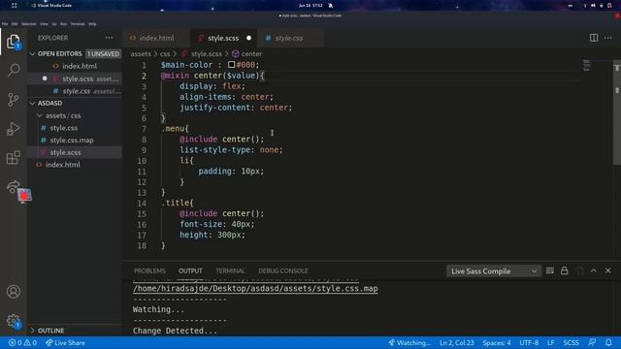
Task: Open Explorer more actions ellipsis
Action: [109, 38]
